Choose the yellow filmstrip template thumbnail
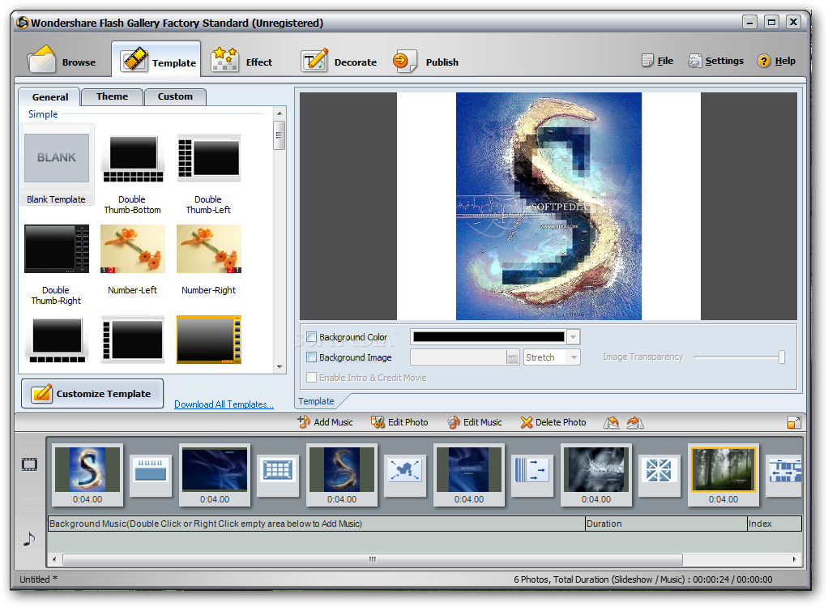The image size is (828, 607). tap(208, 340)
